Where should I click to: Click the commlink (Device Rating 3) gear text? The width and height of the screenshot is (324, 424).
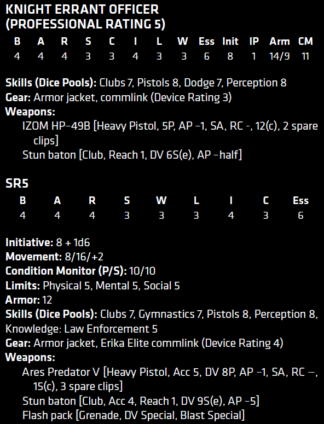(166, 97)
